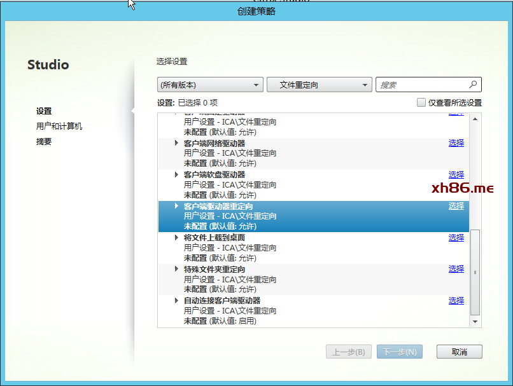Go to the 设置 step in sidebar
513x386 pixels.
point(44,111)
